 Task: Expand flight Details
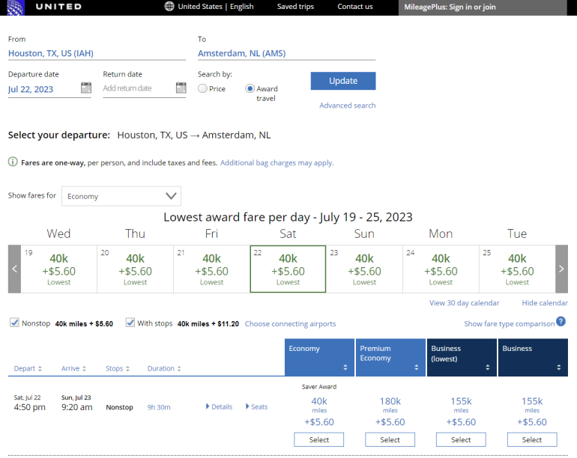point(219,407)
